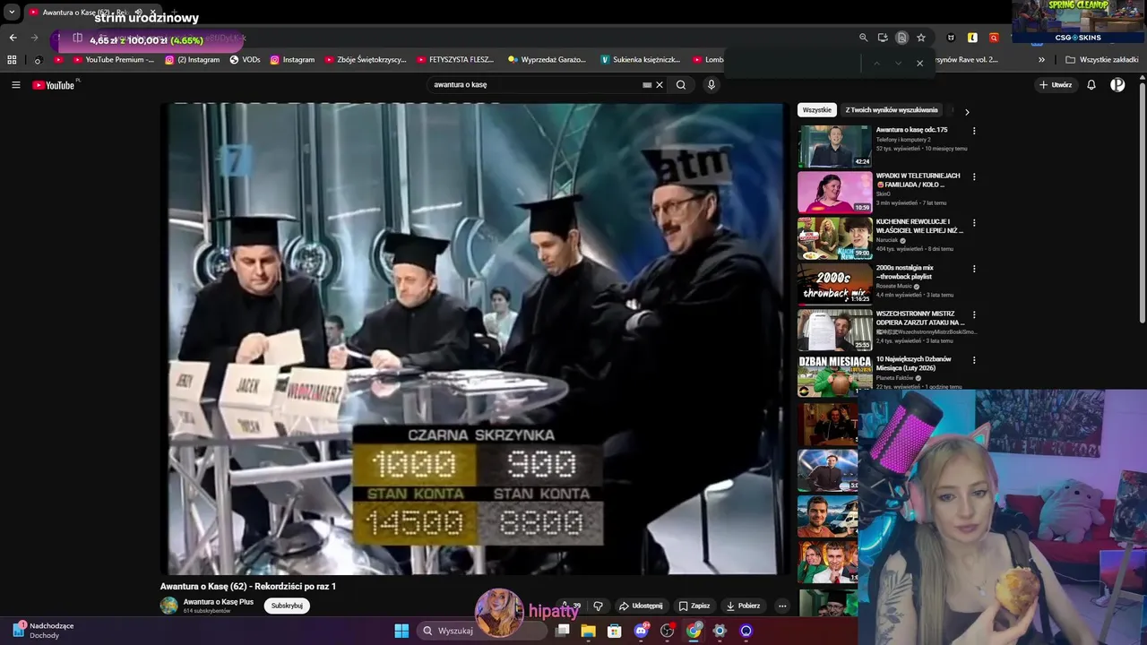Image resolution: width=1147 pixels, height=645 pixels.
Task: Open Wszystkie zakładki folder
Action: (1101, 60)
